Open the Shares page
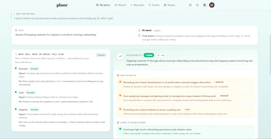Image resolution: width=271 pixels, height=139 pixels. [169, 5]
